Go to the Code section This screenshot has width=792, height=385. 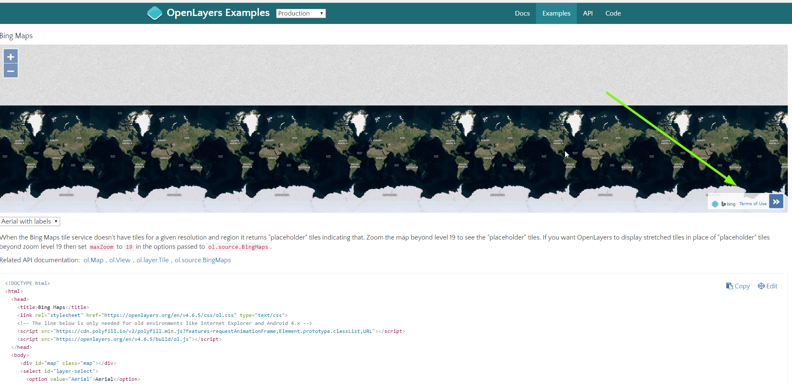pos(613,13)
